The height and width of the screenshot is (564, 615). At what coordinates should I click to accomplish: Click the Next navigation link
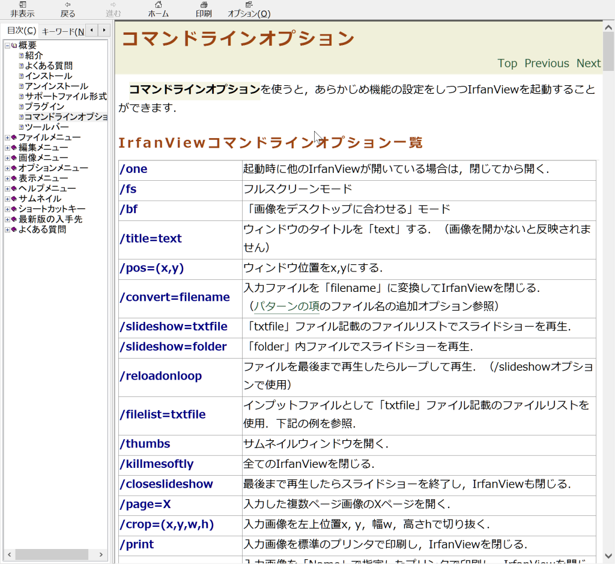point(589,63)
